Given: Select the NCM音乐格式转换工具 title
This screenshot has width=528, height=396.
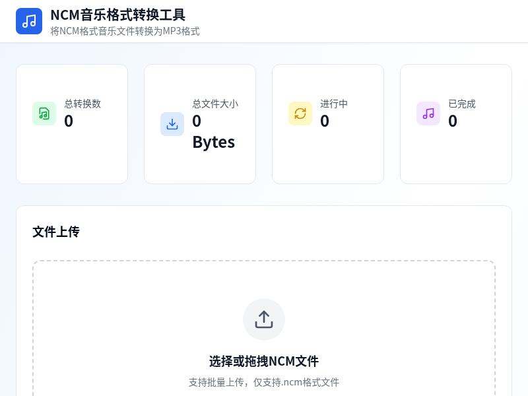Looking at the screenshot, I should point(118,15).
